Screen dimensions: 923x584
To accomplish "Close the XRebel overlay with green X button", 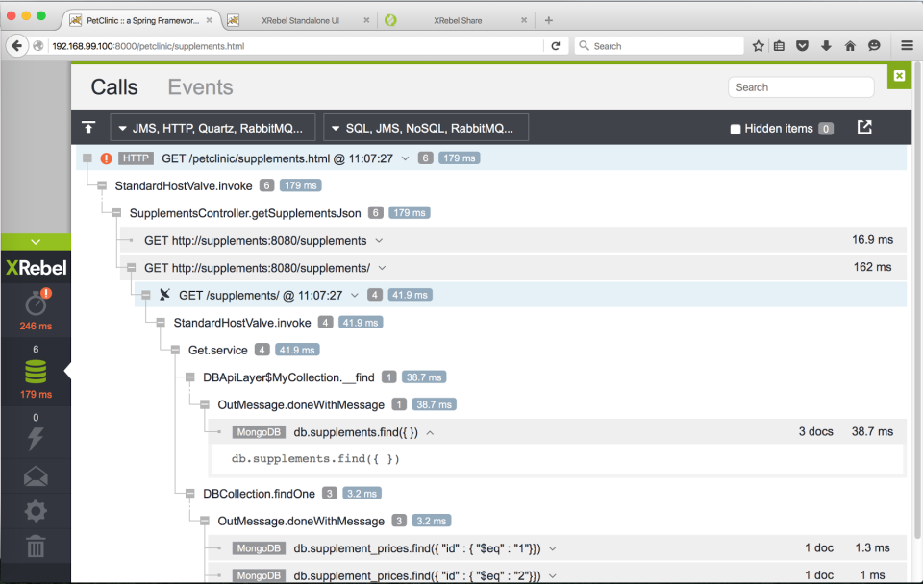I will tap(898, 75).
